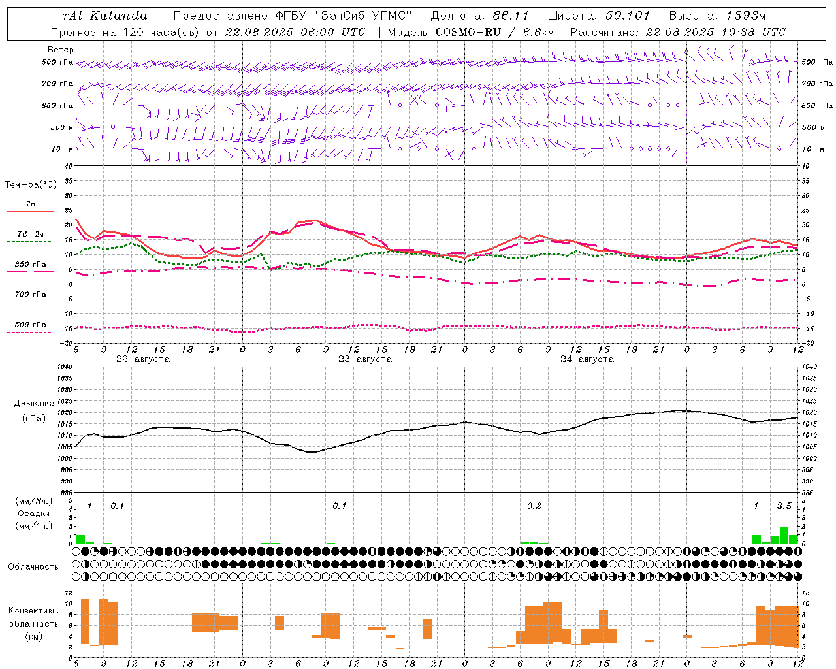Select the Давление pressure panel label
836x669 pixels.
tap(34, 404)
